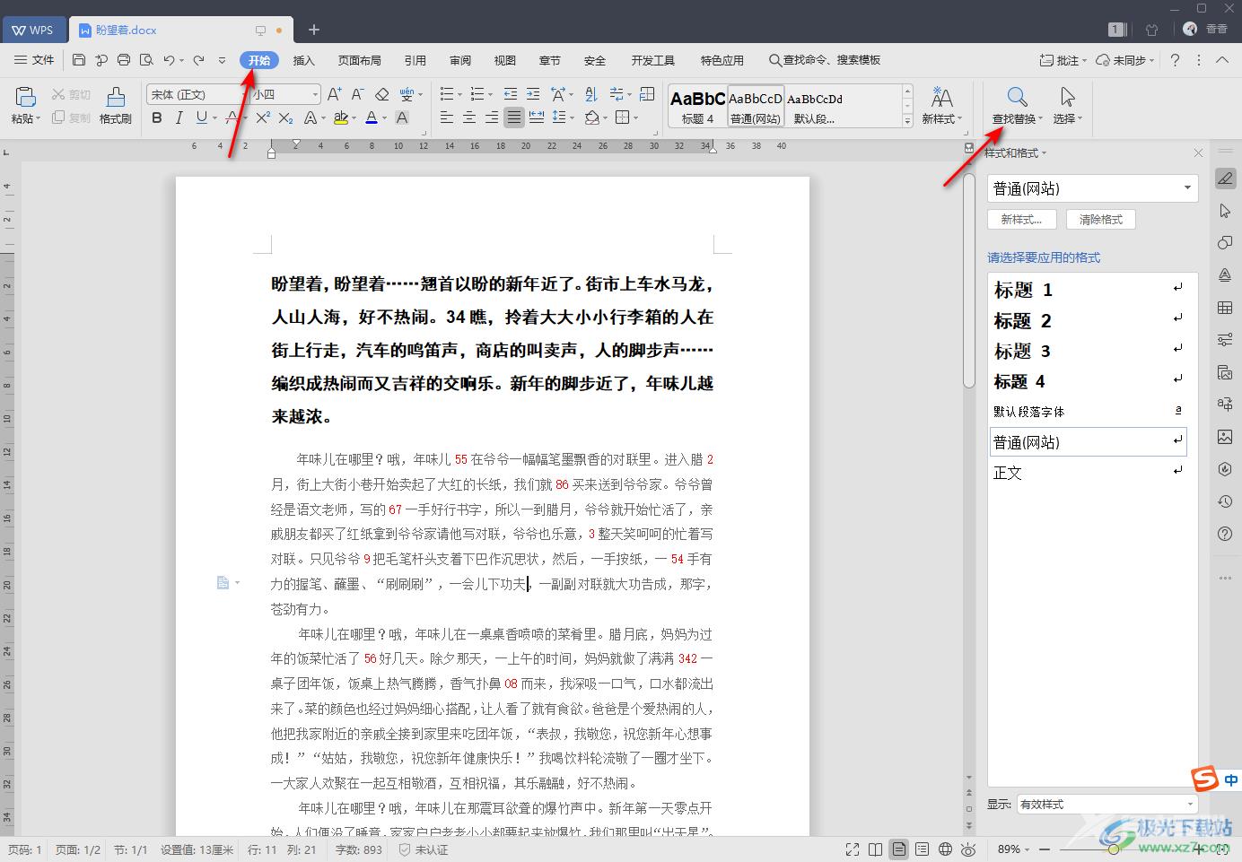This screenshot has width=1242, height=862.
Task: Click the 清除格式 button
Action: click(x=1101, y=220)
